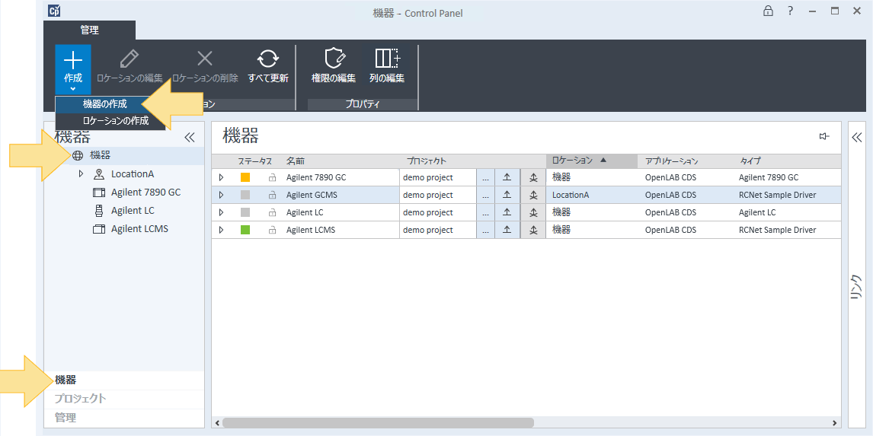Image resolution: width=873 pixels, height=436 pixels.
Task: Click orange status square of Agilent 7890 GC
Action: click(245, 177)
